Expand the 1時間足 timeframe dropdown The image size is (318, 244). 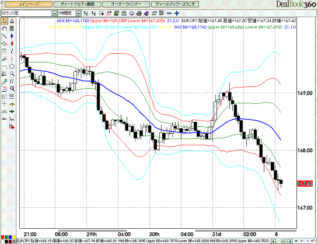pos(78,13)
